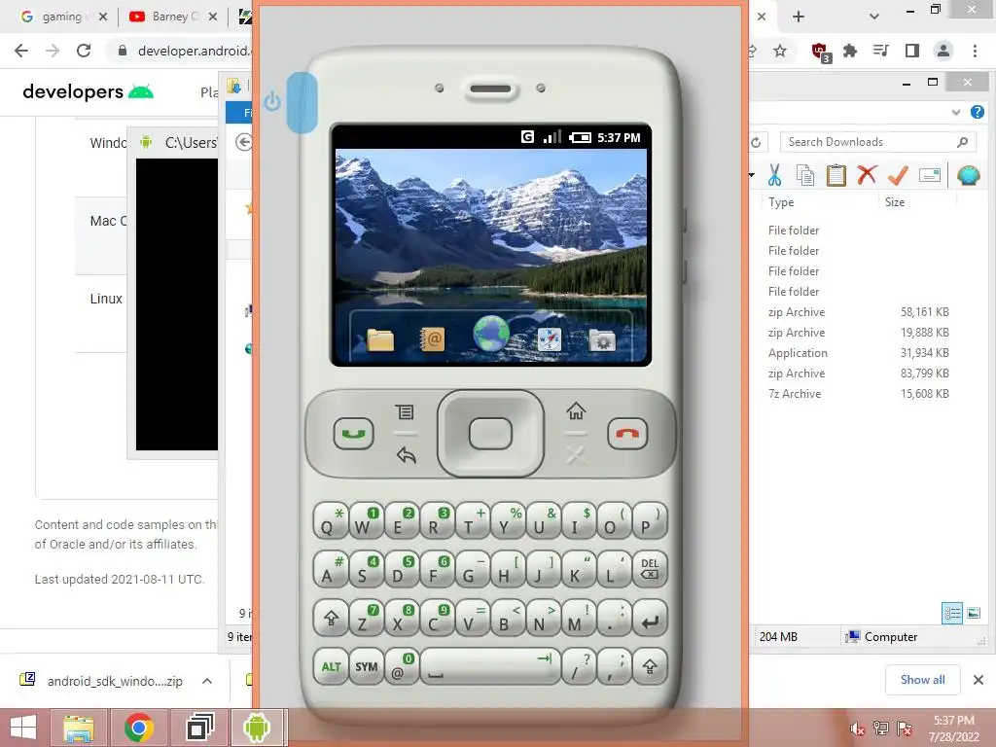Tap the Q key on emulator keyboard

(x=331, y=521)
